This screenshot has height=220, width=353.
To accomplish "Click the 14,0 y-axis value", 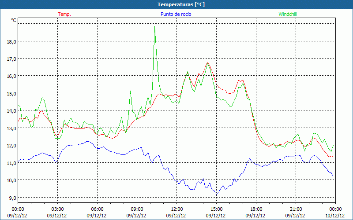I will coord(11,111).
